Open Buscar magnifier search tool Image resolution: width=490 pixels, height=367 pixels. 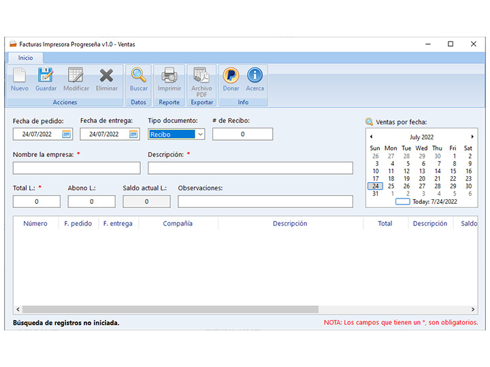[138, 76]
